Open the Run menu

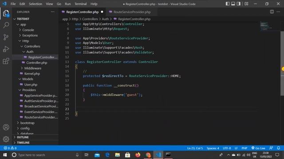tap(68, 4)
